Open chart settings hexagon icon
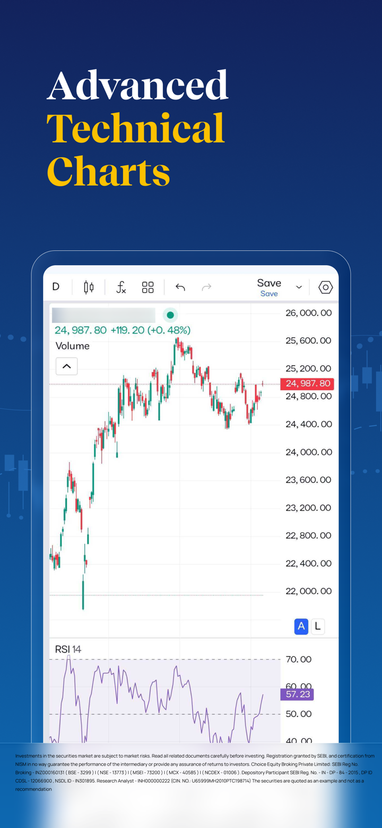The width and height of the screenshot is (382, 828). (x=325, y=288)
